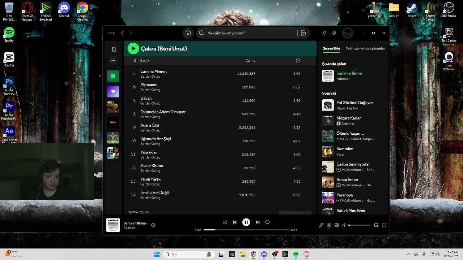The height and width of the screenshot is (260, 463).
Task: Show hidden system tray icons chevron
Action: pyautogui.click(x=408, y=254)
